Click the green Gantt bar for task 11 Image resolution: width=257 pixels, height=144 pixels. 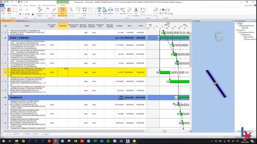coord(179,82)
